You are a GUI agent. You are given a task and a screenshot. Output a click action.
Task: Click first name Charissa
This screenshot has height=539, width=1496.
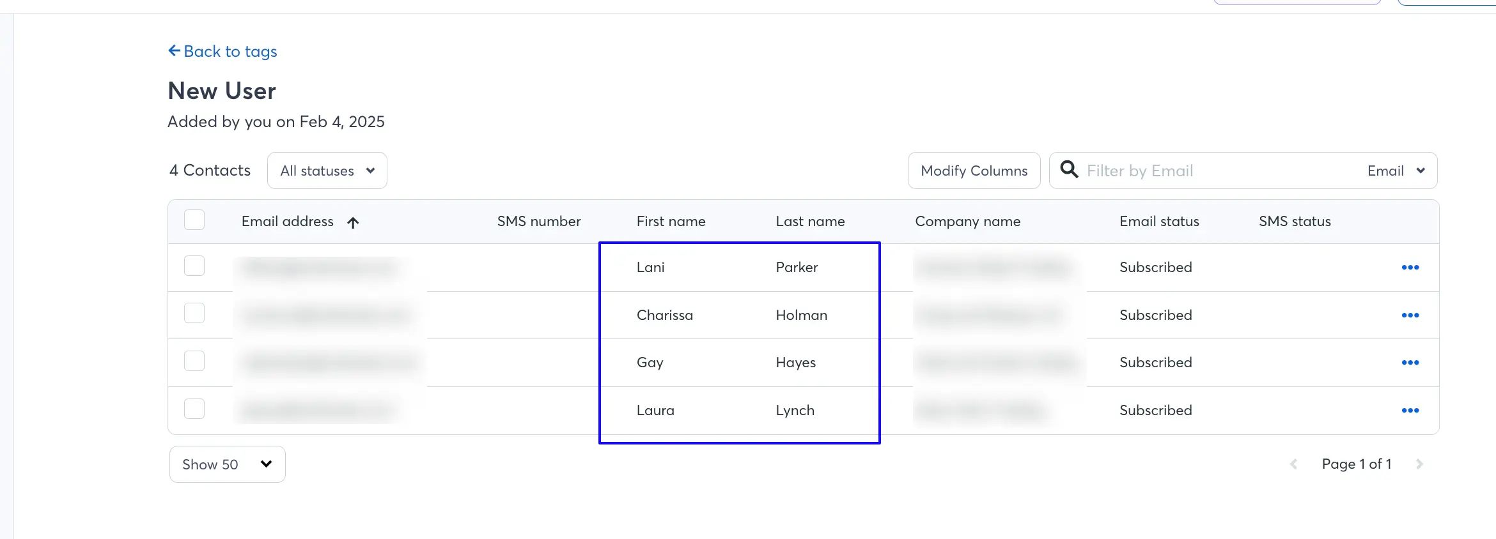point(665,315)
